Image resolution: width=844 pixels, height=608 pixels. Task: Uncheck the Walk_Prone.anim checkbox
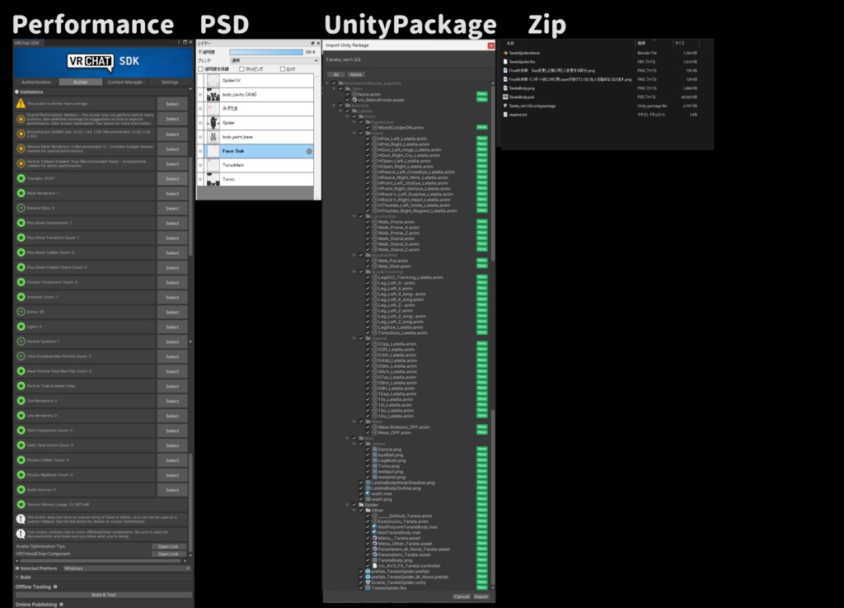(x=368, y=222)
